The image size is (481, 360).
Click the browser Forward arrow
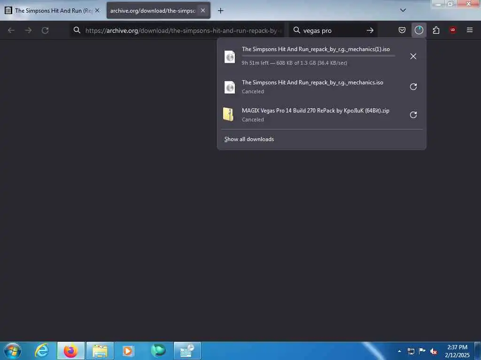[28, 30]
